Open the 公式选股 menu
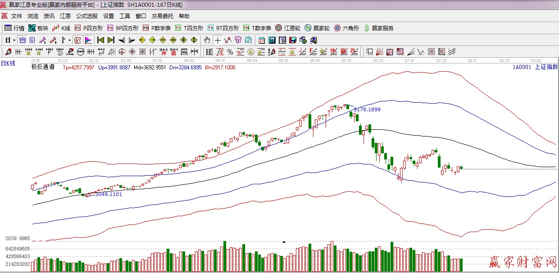 (x=86, y=16)
